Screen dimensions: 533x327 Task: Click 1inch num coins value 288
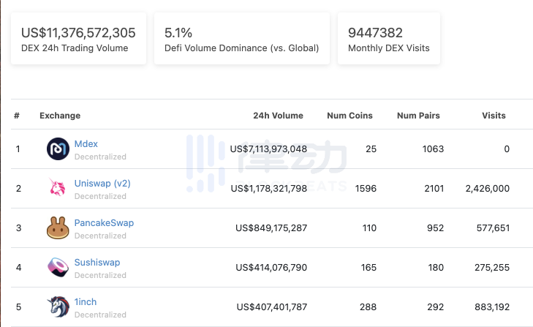pyautogui.click(x=368, y=307)
